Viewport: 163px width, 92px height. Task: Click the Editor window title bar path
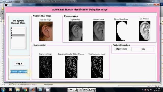pyautogui.click(x=39, y=1)
